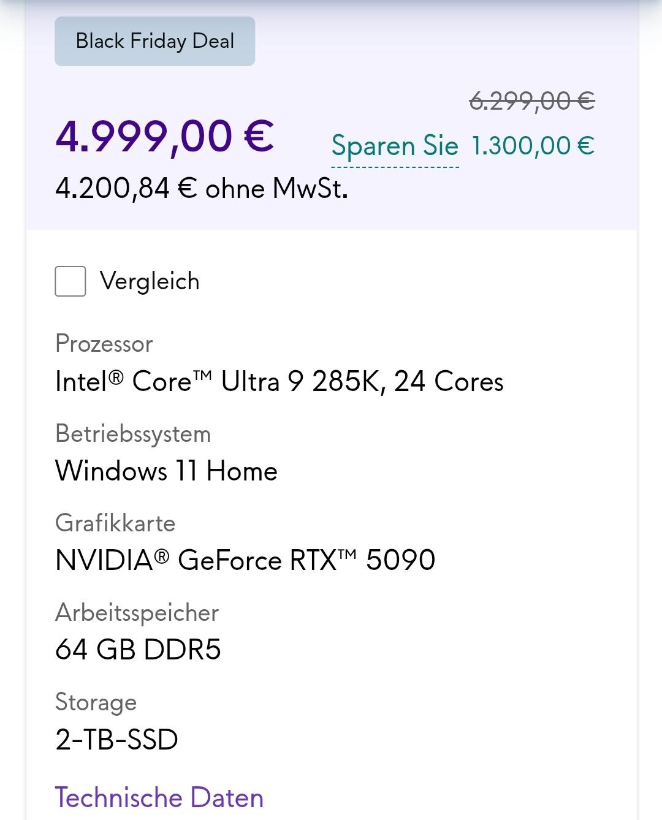Select the 2-TB-SSD value
The width and height of the screenshot is (662, 820).
click(x=116, y=740)
